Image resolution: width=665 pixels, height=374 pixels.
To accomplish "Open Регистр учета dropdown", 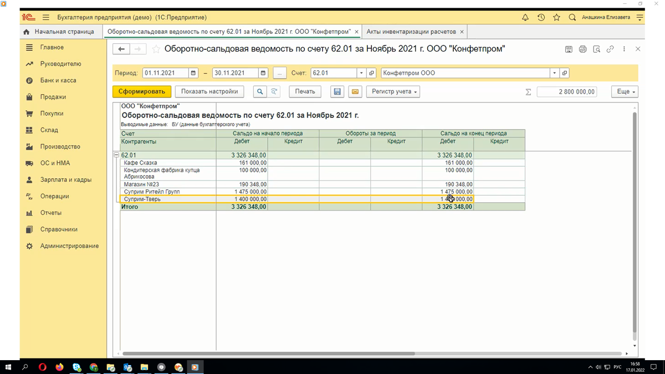I will (393, 91).
